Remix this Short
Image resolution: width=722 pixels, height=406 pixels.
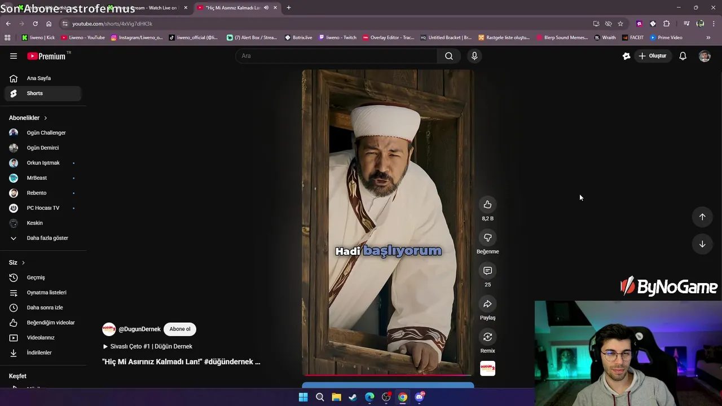(487, 337)
